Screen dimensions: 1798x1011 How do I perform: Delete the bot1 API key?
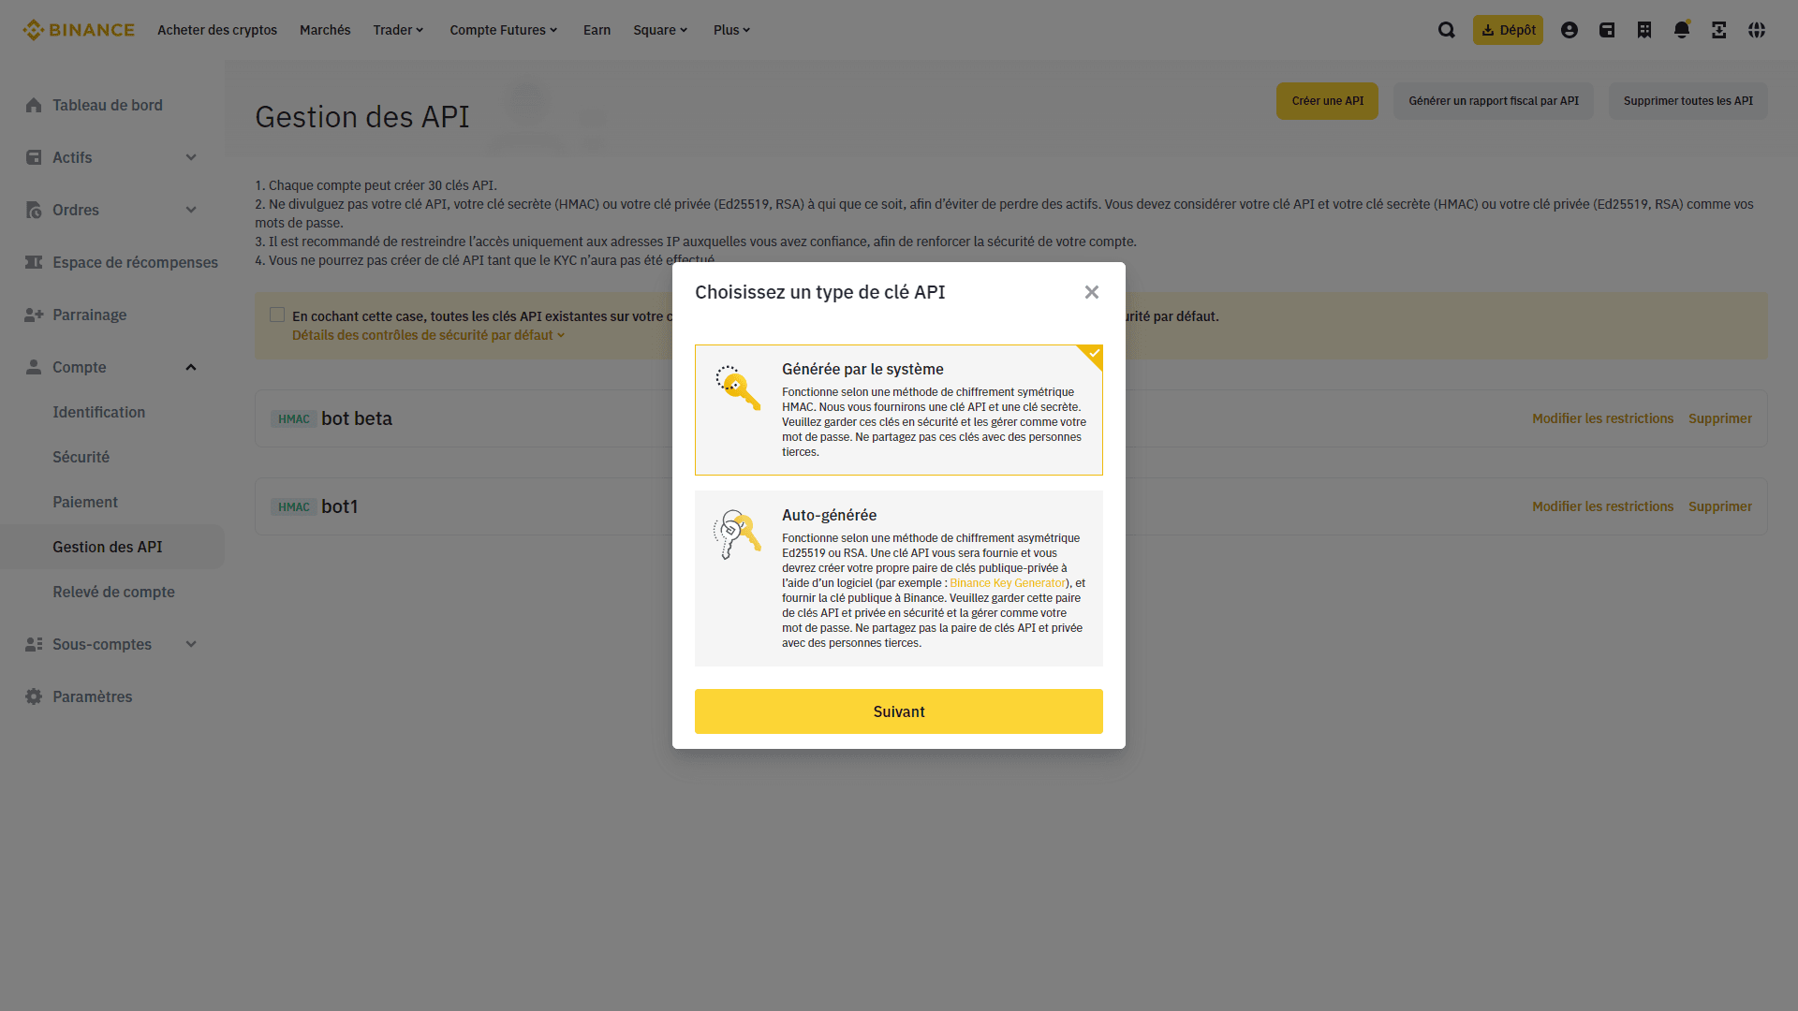tap(1720, 506)
